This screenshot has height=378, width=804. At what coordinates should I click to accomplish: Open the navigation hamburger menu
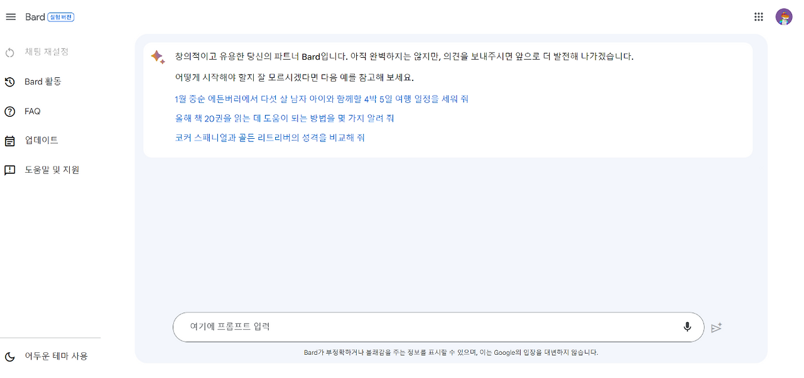10,17
